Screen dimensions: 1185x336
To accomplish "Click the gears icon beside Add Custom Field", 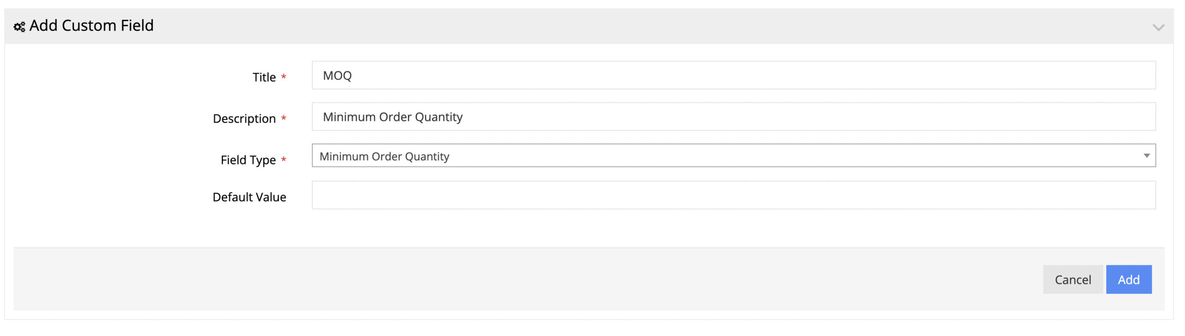I will pos(19,27).
